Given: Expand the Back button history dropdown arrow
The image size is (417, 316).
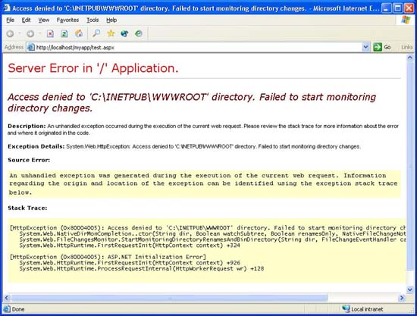Looking at the screenshot, I should pyautogui.click(x=20, y=34).
